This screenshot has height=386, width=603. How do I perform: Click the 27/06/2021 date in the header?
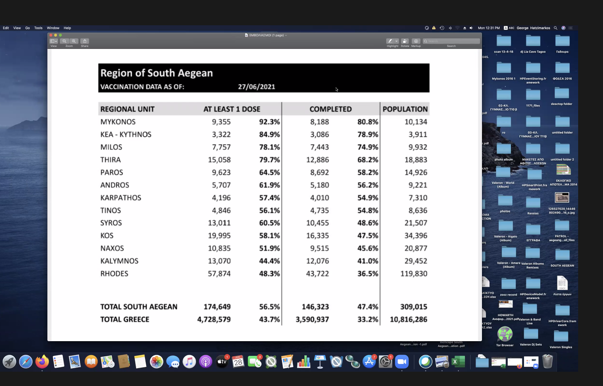click(256, 87)
